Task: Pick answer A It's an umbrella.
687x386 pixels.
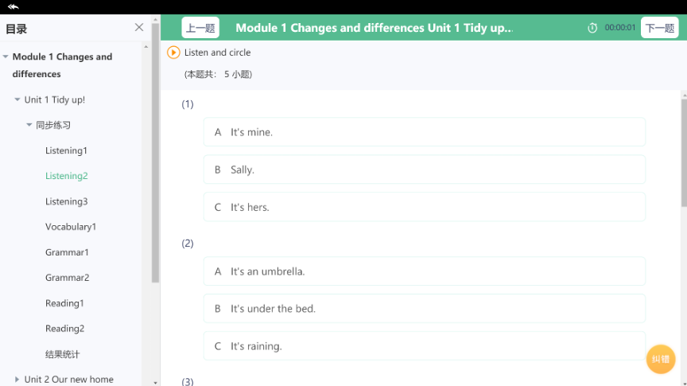Action: pyautogui.click(x=424, y=271)
